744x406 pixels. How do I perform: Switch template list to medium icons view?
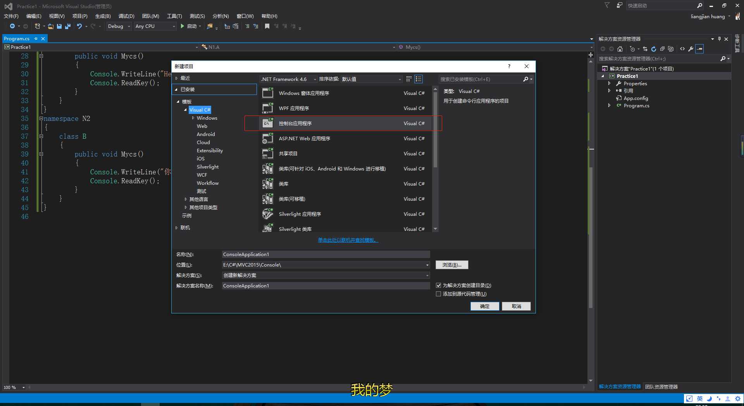418,79
